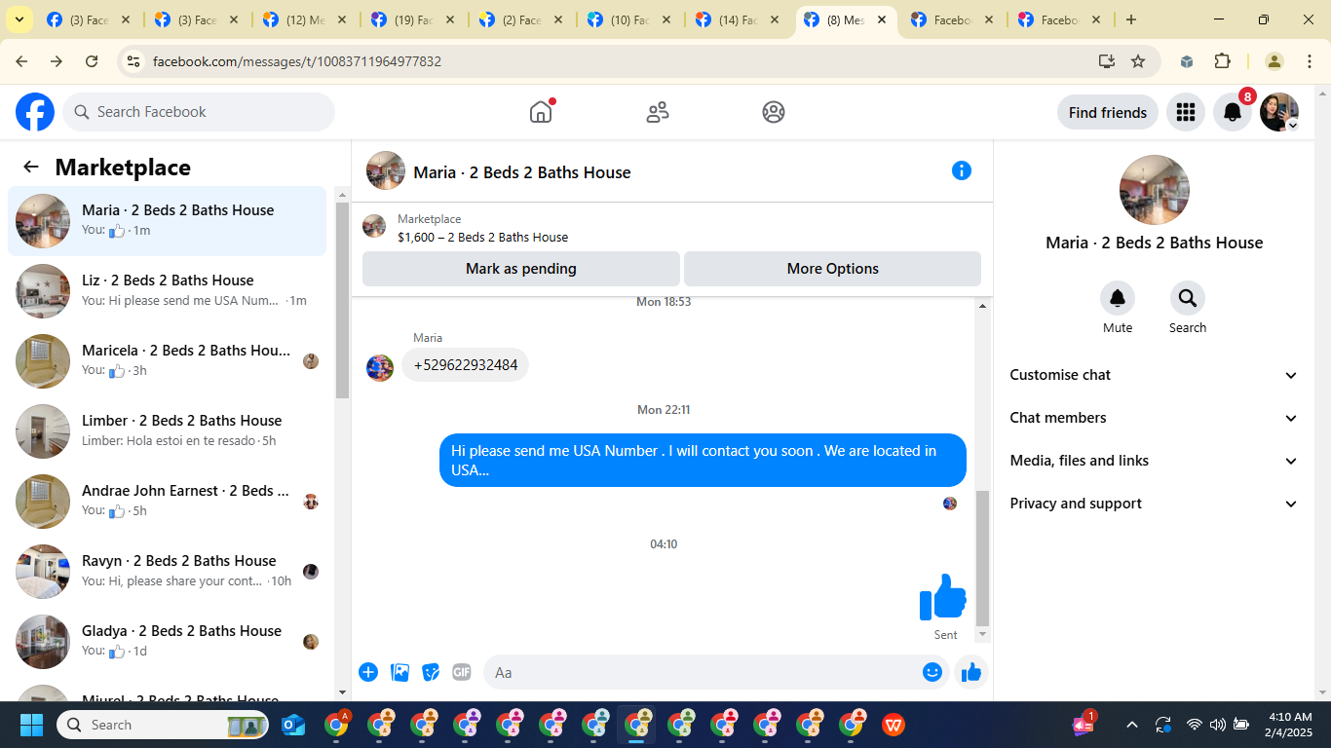This screenshot has width=1331, height=748.
Task: Switch to the "(10) Fac" browser tab
Action: click(629, 19)
